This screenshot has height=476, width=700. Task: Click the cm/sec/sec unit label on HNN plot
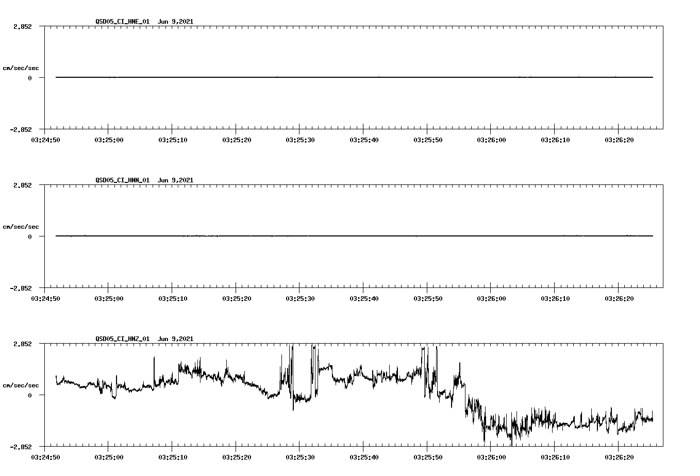(x=21, y=227)
